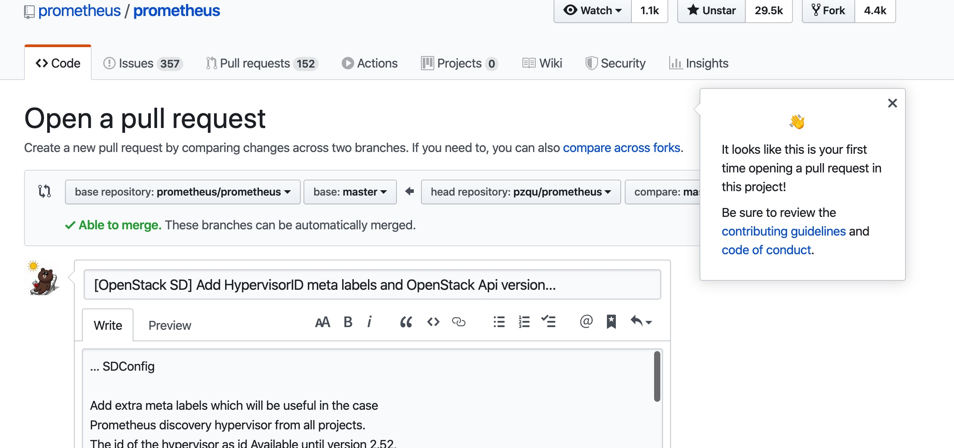Open the Security tab

615,64
